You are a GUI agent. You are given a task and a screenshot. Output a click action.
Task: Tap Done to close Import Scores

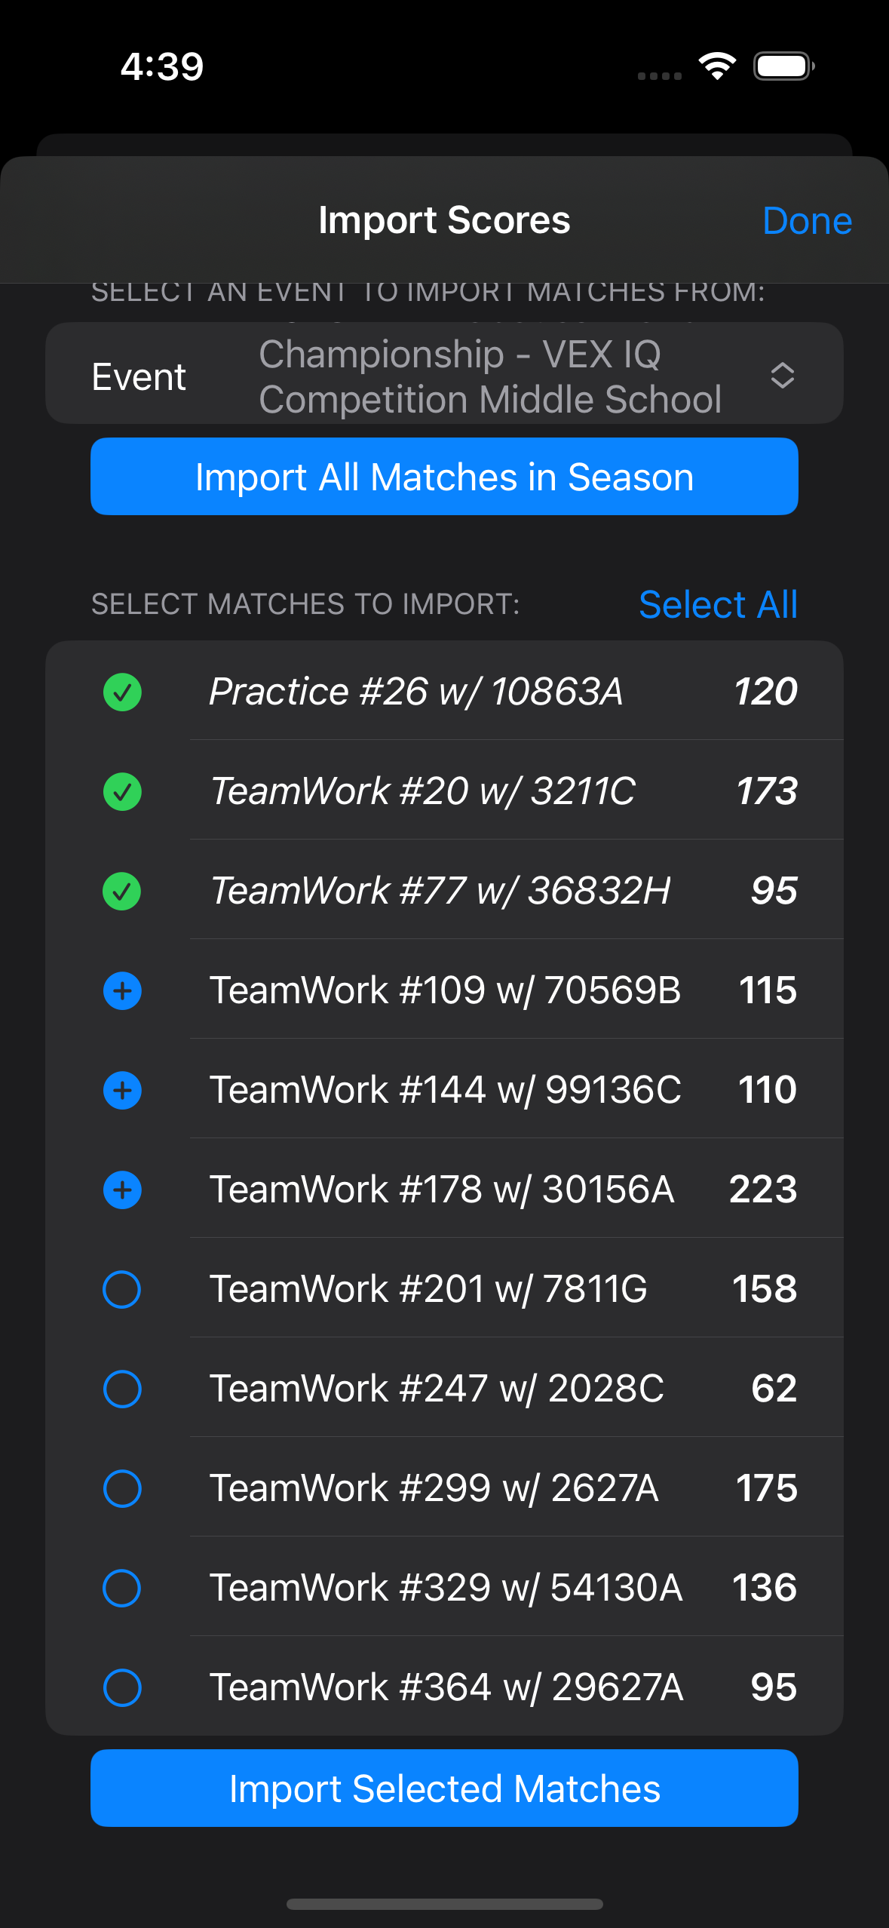(807, 220)
